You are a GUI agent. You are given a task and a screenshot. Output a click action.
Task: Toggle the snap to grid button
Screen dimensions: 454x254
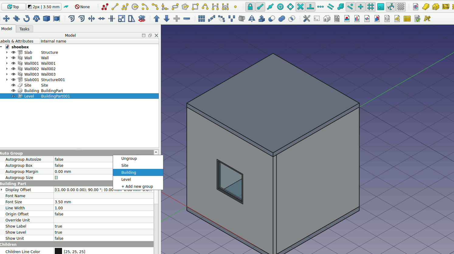370,7
